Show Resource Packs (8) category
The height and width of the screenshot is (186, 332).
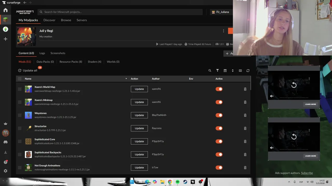[71, 62]
